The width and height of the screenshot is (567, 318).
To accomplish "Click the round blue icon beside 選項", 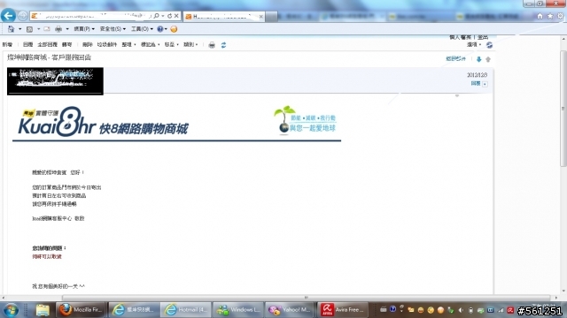I will pos(489,45).
